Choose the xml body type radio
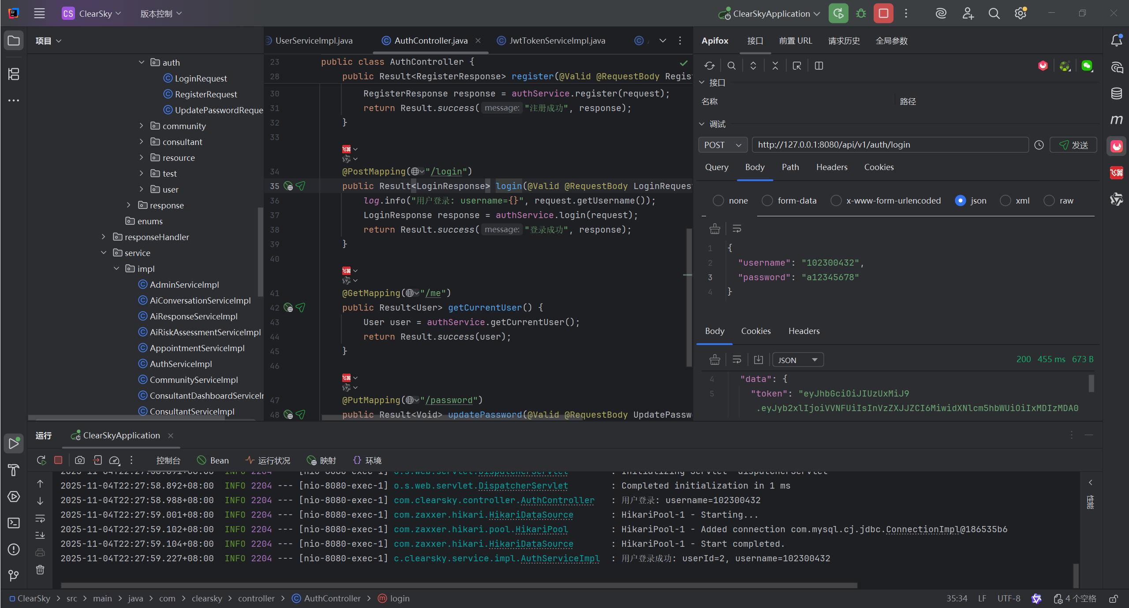Screen dimensions: 1129x608 pos(1006,201)
